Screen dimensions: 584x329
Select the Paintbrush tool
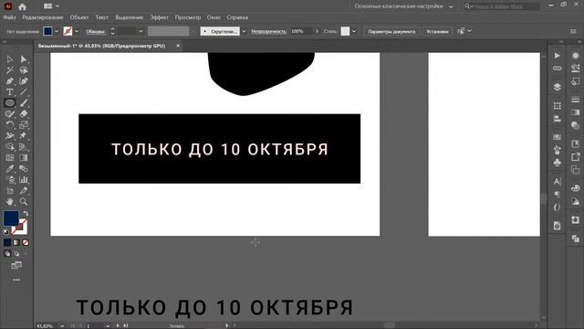[24, 103]
